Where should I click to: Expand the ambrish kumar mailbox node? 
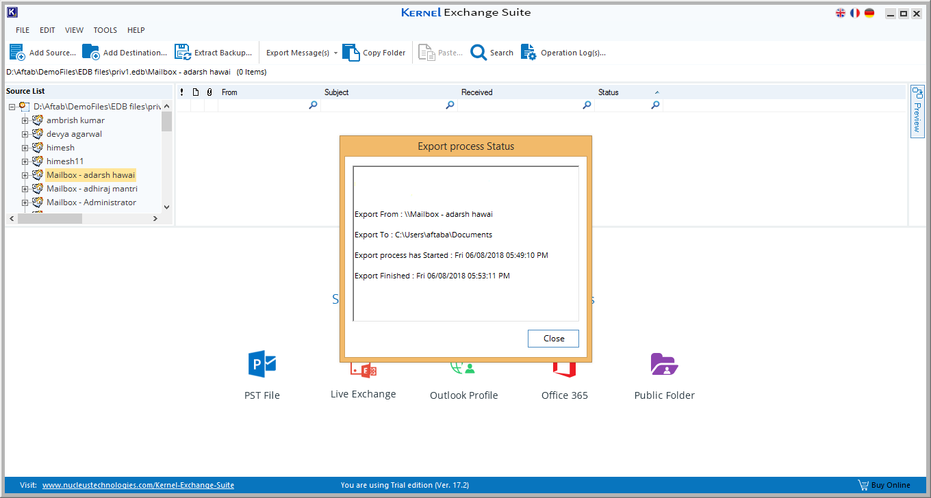(x=25, y=120)
